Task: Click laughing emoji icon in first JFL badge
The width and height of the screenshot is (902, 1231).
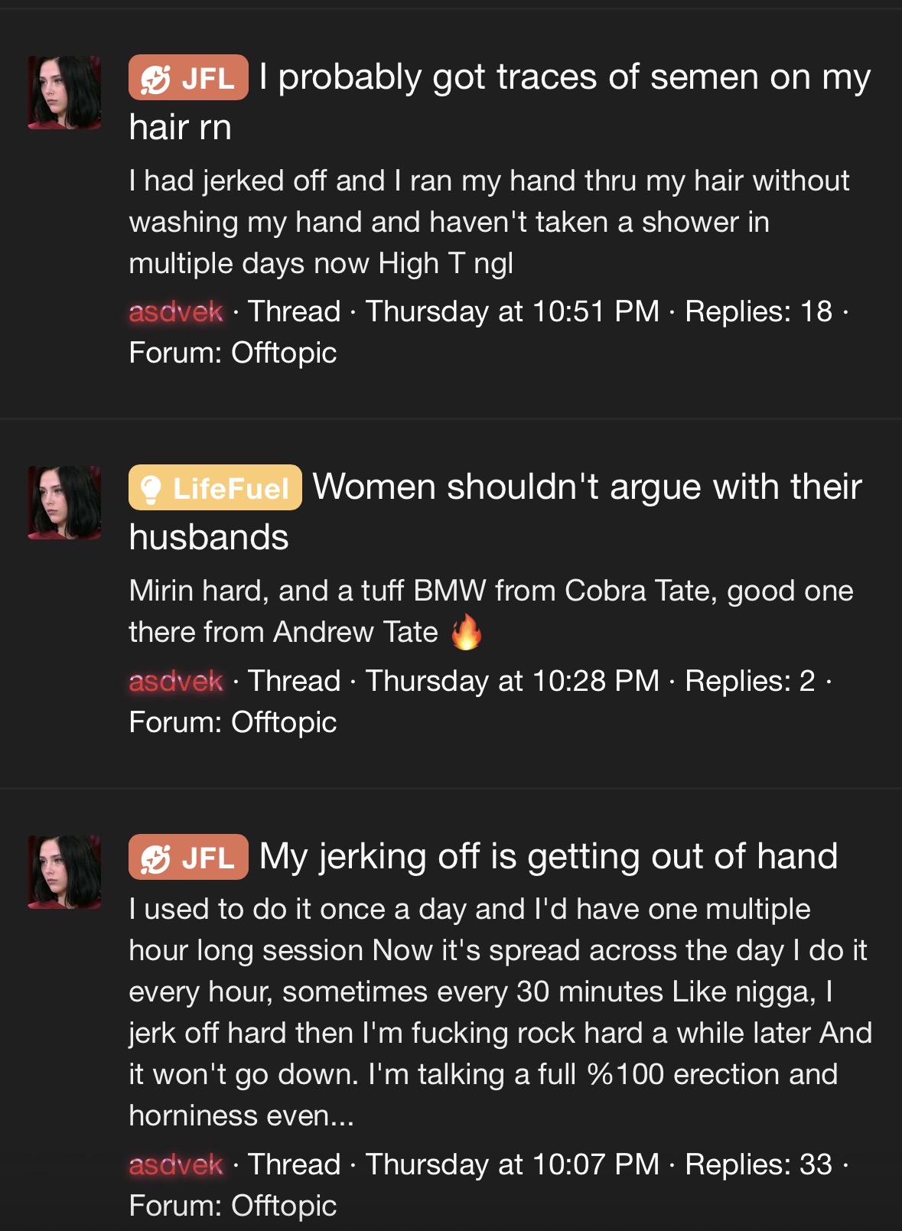Action: pyautogui.click(x=155, y=79)
